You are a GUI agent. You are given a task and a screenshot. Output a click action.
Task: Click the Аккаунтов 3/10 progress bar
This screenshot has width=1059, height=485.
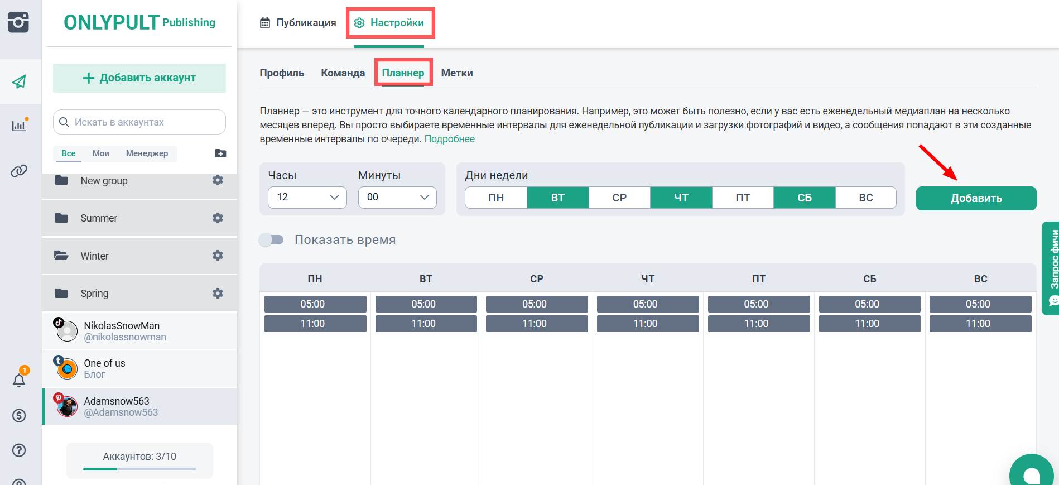[x=139, y=469]
